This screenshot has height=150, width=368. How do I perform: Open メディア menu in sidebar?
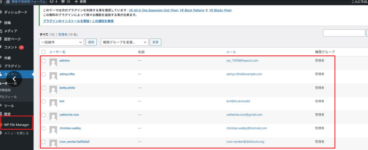pyautogui.click(x=10, y=31)
